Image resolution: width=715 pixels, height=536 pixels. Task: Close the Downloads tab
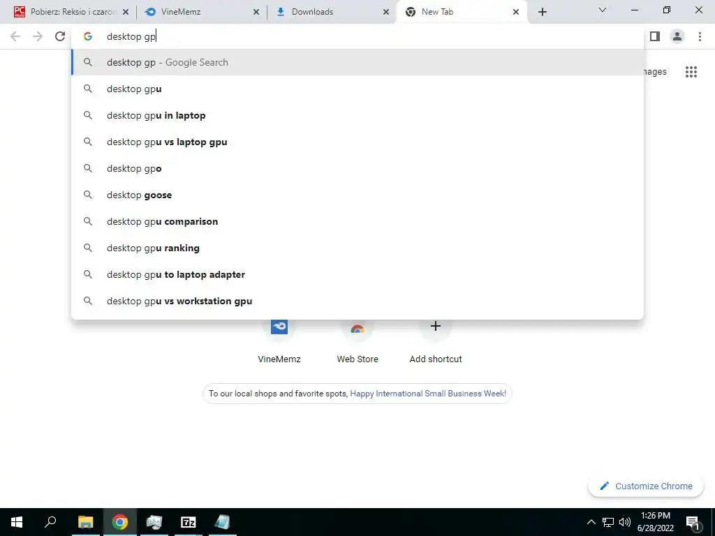[386, 13]
